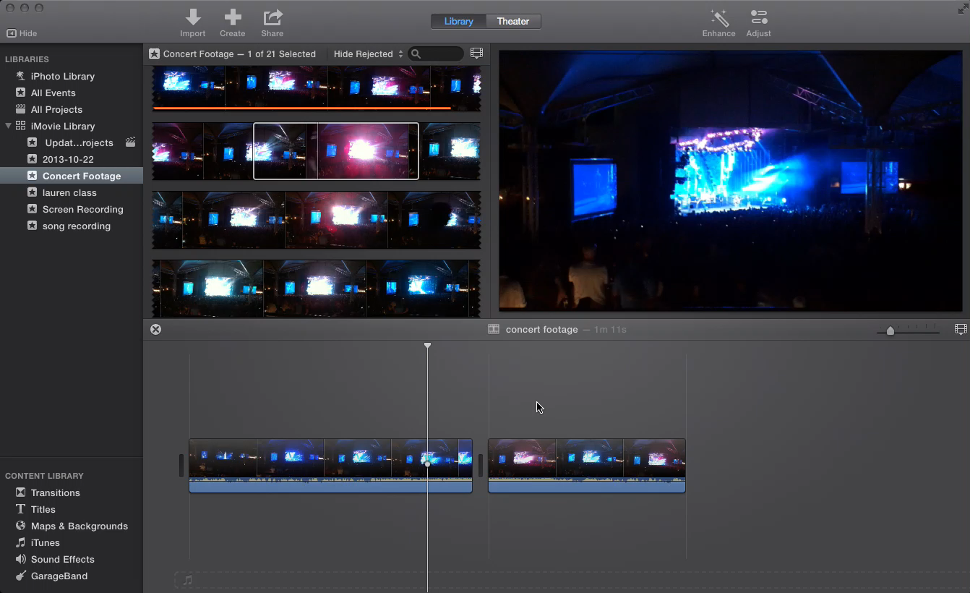The height and width of the screenshot is (593, 970).
Task: Click the browser search field
Action: (436, 54)
